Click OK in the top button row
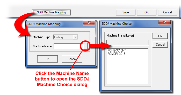The image size is (181, 95). pos(147,12)
